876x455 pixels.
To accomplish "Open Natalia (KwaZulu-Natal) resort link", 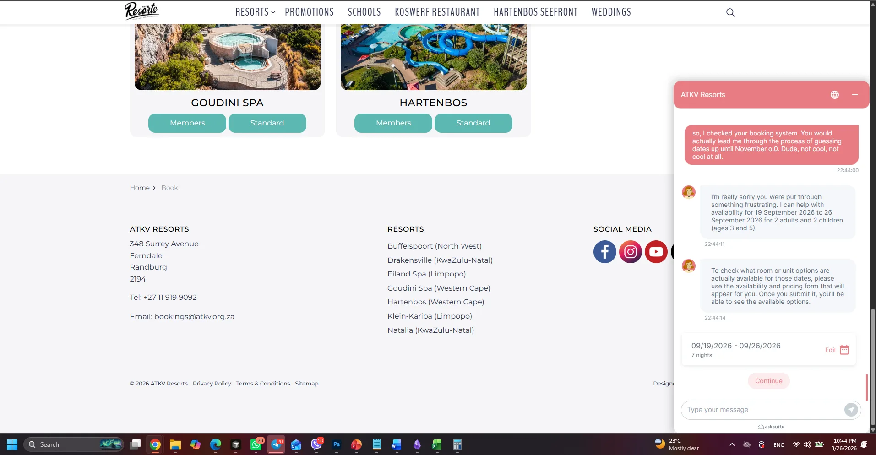I will (x=430, y=330).
